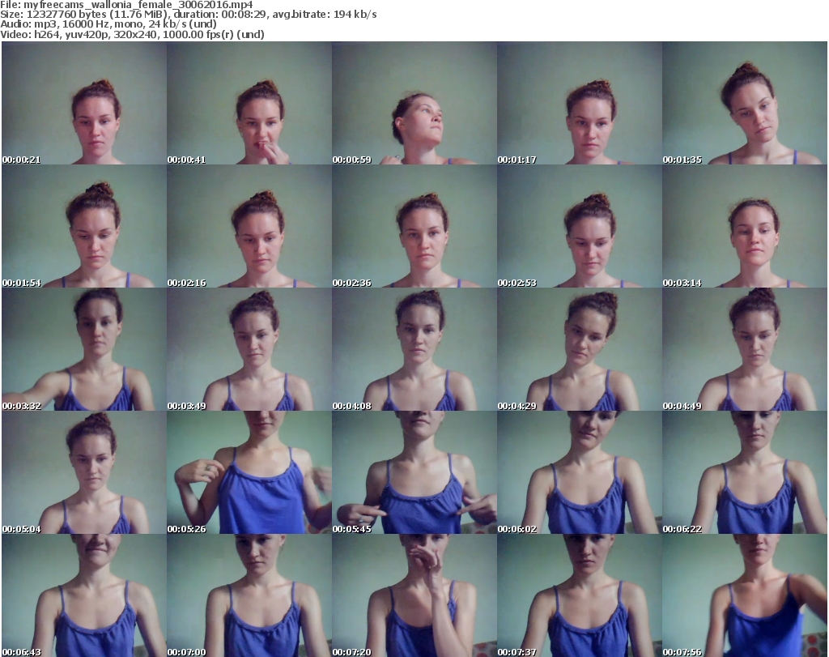Click the frame marked 00:05:26
The width and height of the screenshot is (829, 657).
pos(249,473)
